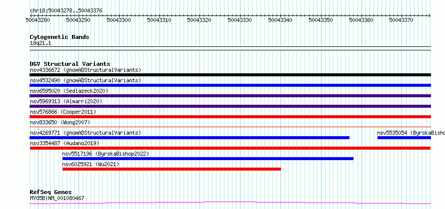Click the chr18:50043278..50043376 region label
The image size is (445, 209).
click(x=66, y=11)
